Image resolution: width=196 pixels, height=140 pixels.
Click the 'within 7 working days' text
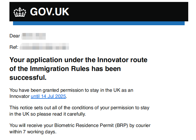coord(32,132)
